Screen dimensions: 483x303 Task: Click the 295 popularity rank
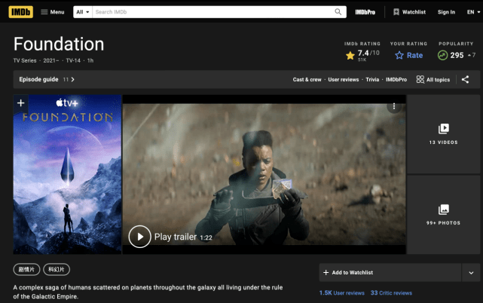[x=457, y=56]
